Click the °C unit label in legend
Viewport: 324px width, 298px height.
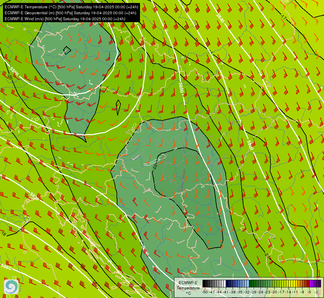click(188, 293)
